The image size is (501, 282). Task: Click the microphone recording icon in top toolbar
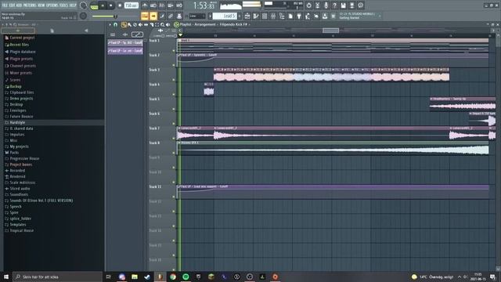[326, 5]
